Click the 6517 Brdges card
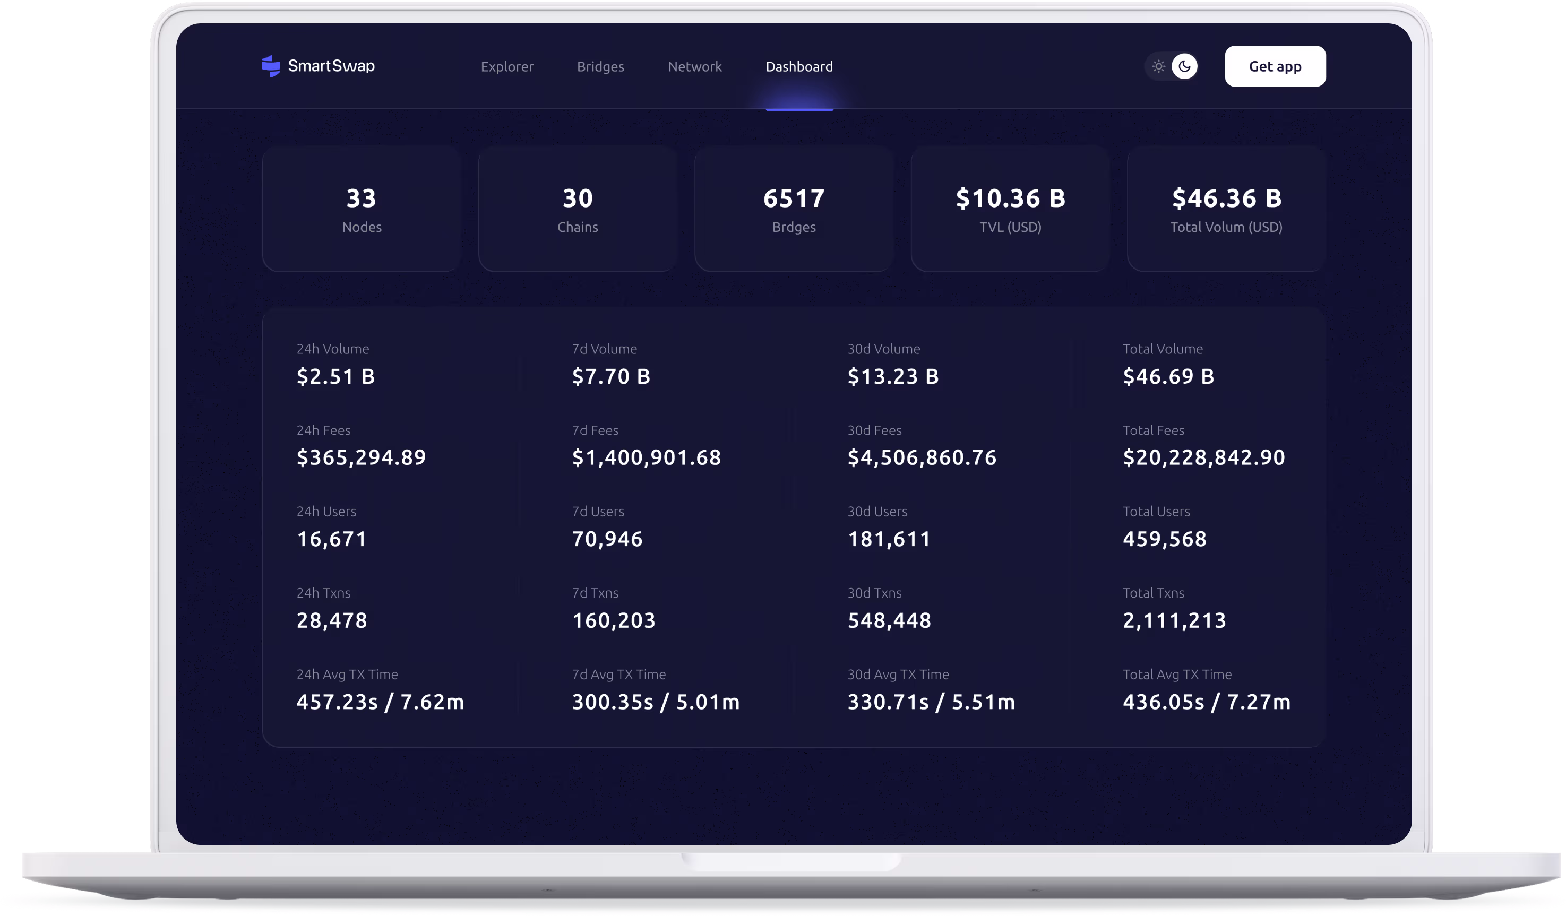The height and width of the screenshot is (916, 1566). point(794,210)
